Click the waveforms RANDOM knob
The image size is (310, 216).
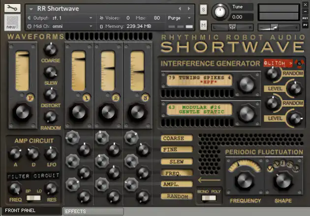[51, 117]
